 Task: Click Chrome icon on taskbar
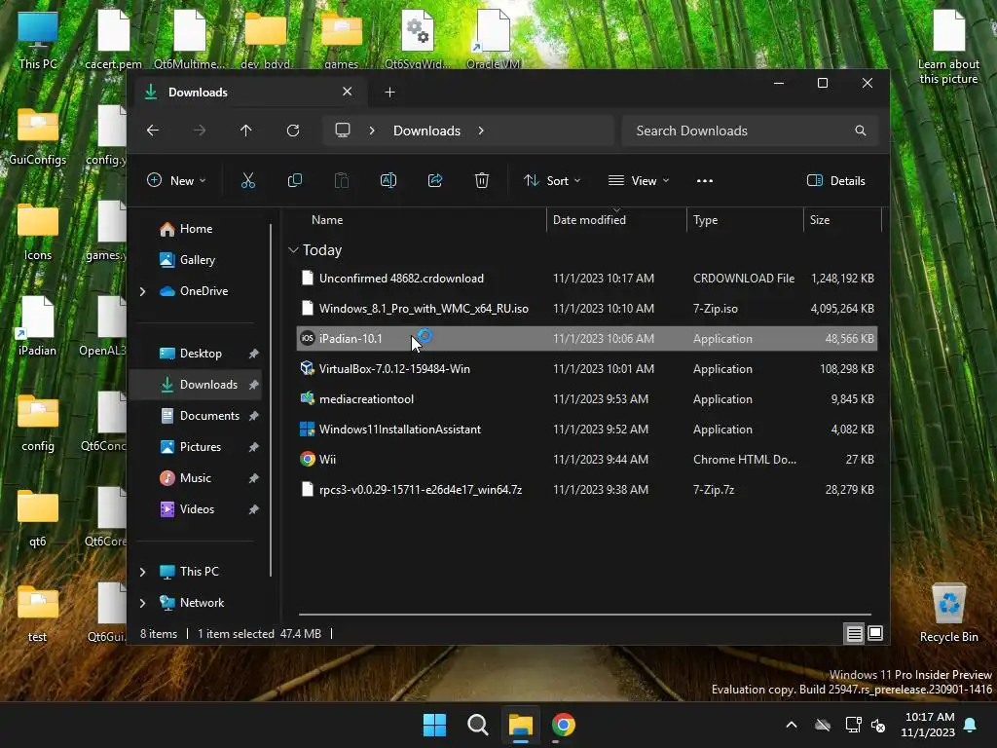pos(564,725)
